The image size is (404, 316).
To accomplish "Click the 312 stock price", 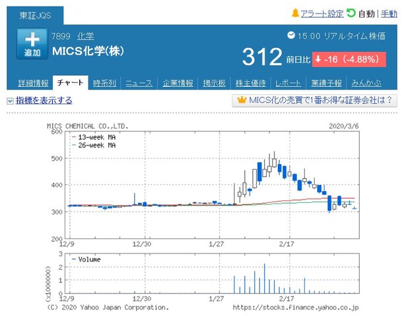I will click(x=262, y=57).
